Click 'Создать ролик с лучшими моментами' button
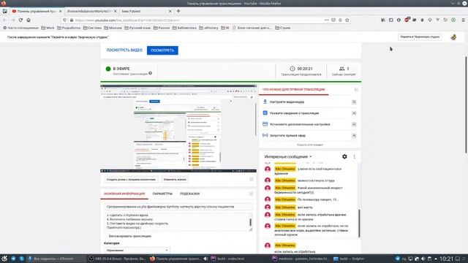Screen dimensions: 468x263 pyautogui.click(x=131, y=180)
